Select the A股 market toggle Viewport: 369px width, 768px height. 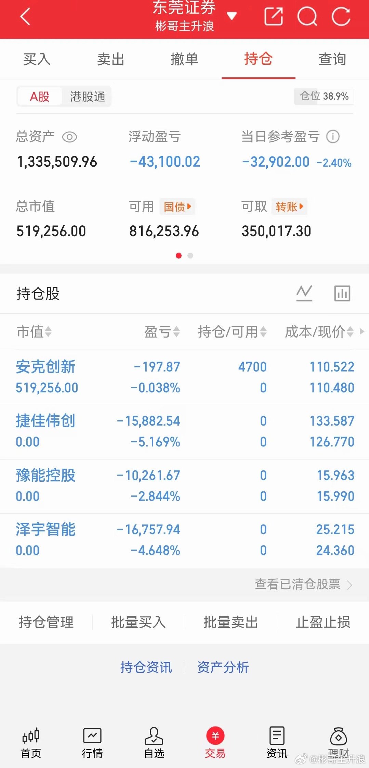(x=40, y=97)
